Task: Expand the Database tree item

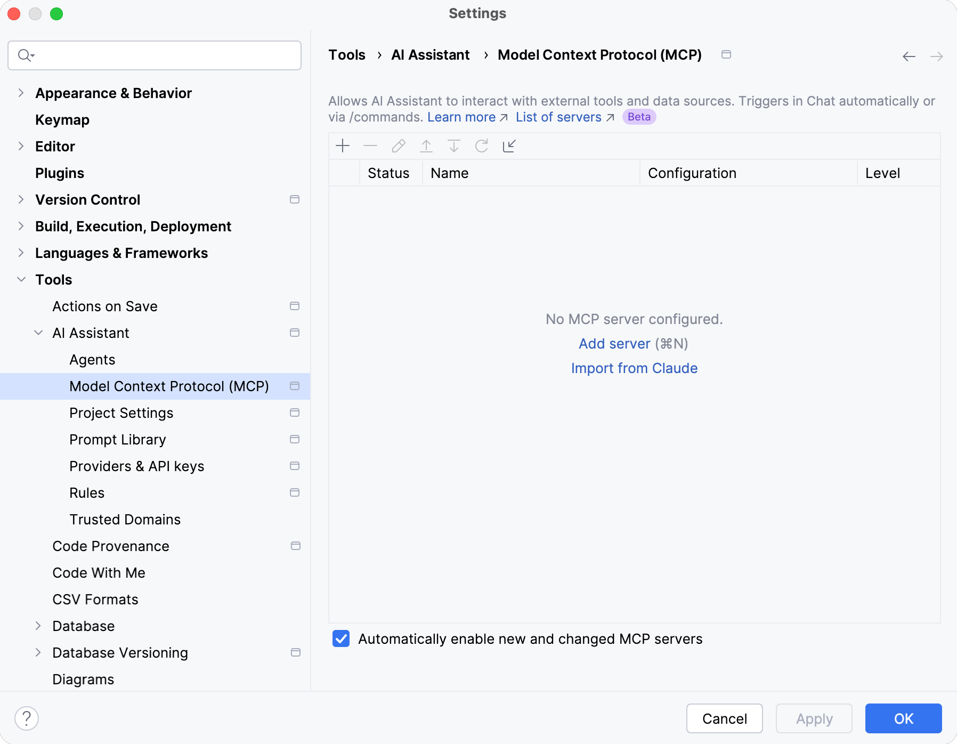Action: [38, 626]
